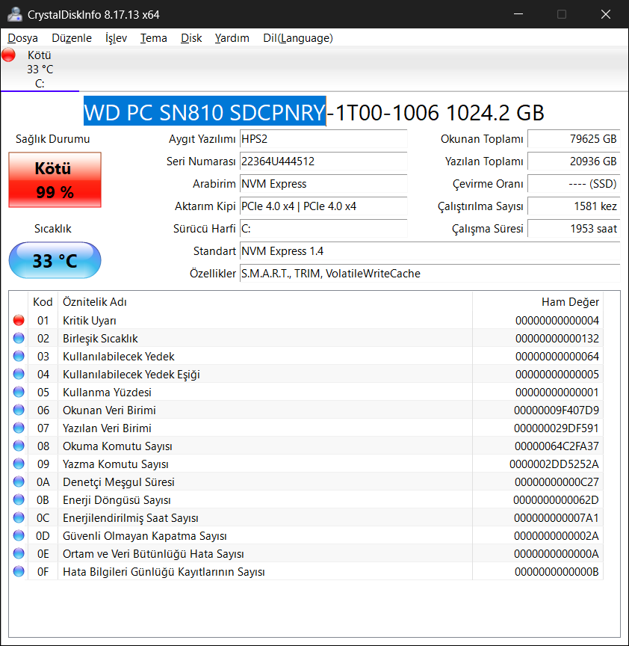Click the blue status dot for Enerji Döngüsü Sayısı

(19, 499)
